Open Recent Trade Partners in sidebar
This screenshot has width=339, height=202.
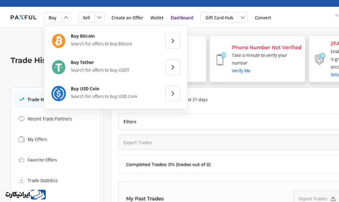(x=50, y=119)
